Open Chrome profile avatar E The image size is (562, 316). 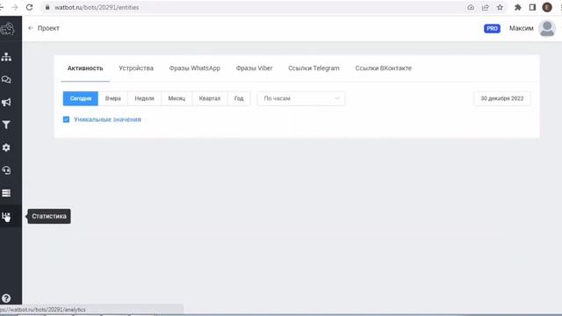tap(547, 7)
